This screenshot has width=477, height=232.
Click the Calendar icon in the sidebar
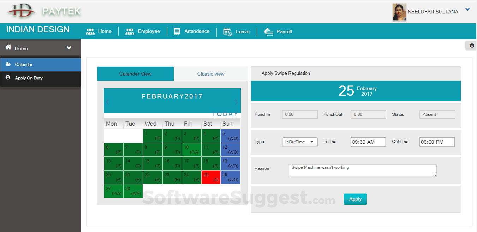coord(8,64)
